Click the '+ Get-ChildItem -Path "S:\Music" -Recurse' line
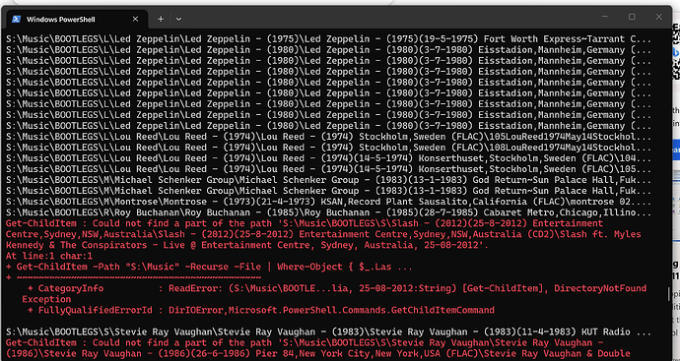680x361 pixels. (209, 267)
